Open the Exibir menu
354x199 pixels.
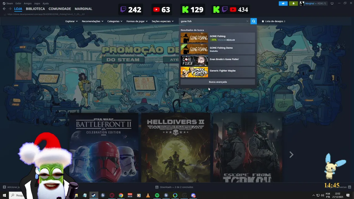(x=18, y=3)
